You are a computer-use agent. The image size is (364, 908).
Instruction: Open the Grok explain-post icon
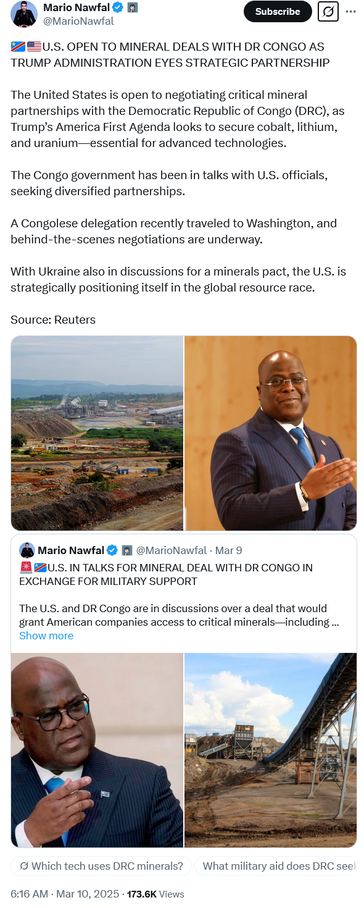[x=328, y=12]
